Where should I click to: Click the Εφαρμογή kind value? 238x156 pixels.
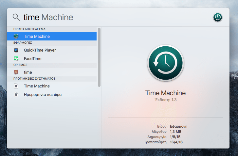point(179,126)
